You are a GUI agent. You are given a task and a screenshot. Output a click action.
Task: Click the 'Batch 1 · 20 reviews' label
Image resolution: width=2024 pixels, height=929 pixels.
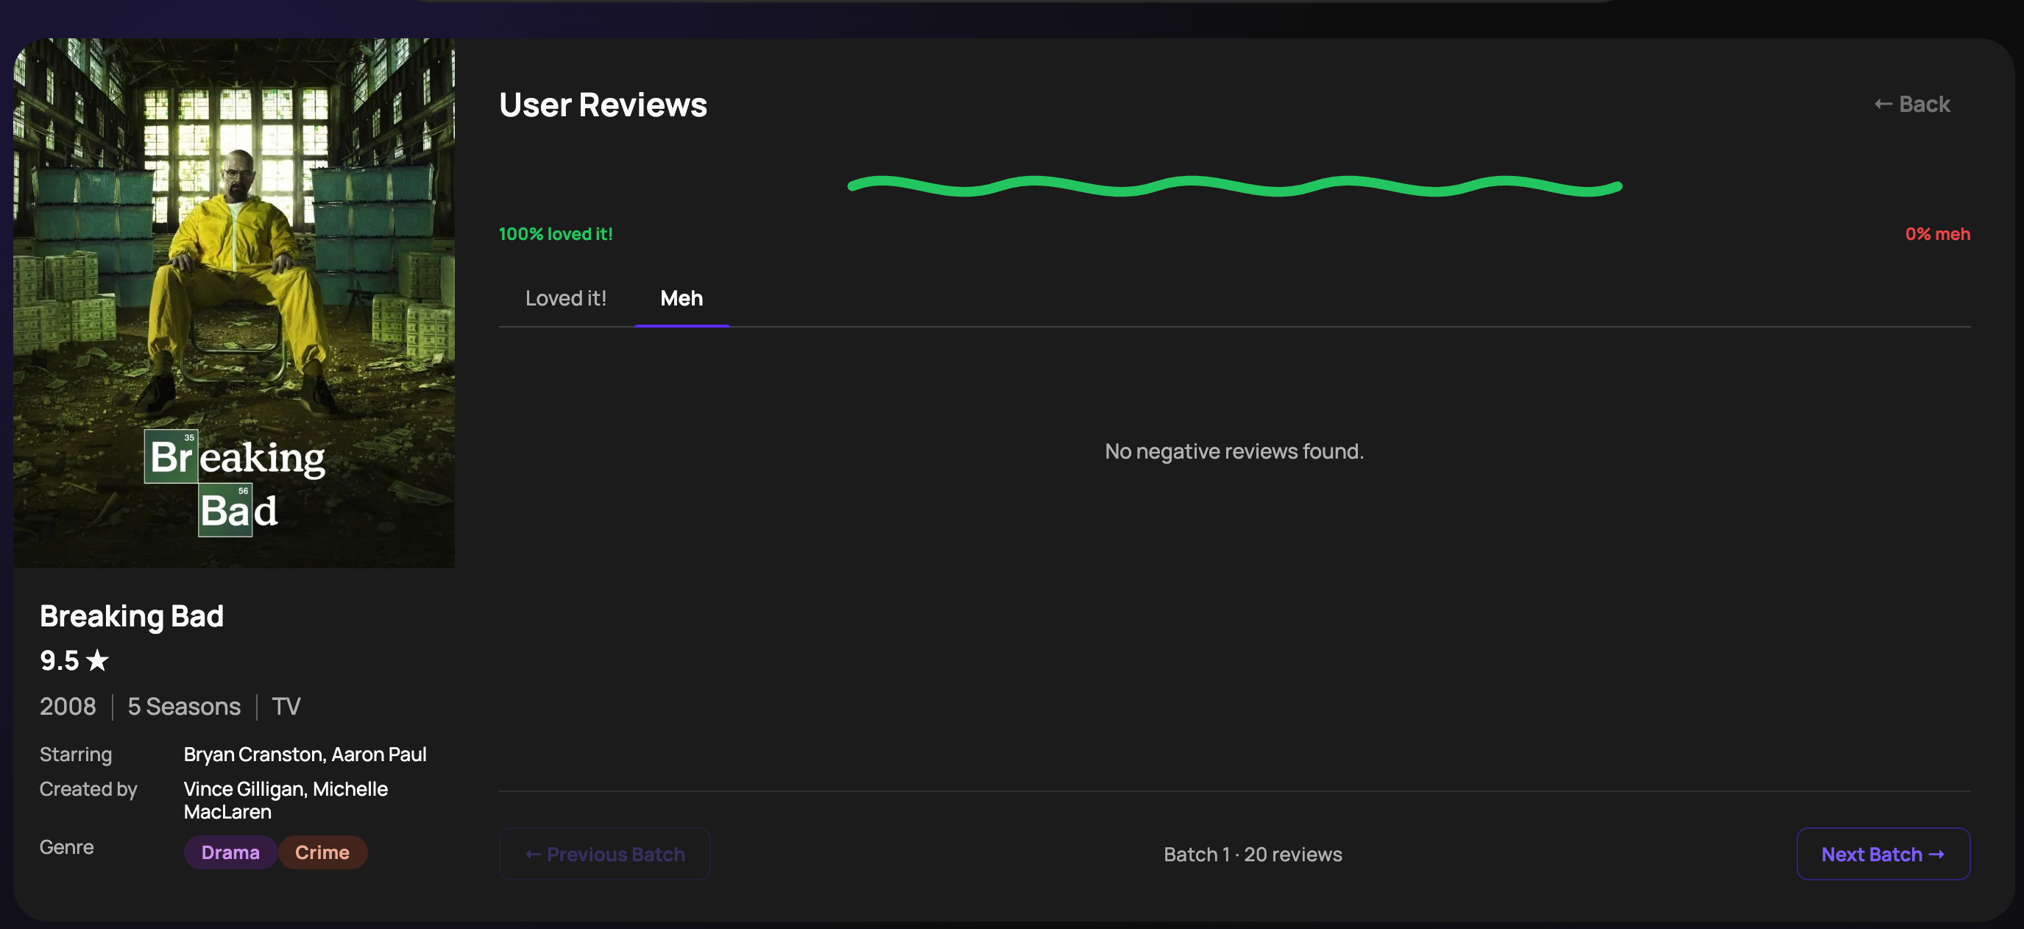(1253, 855)
